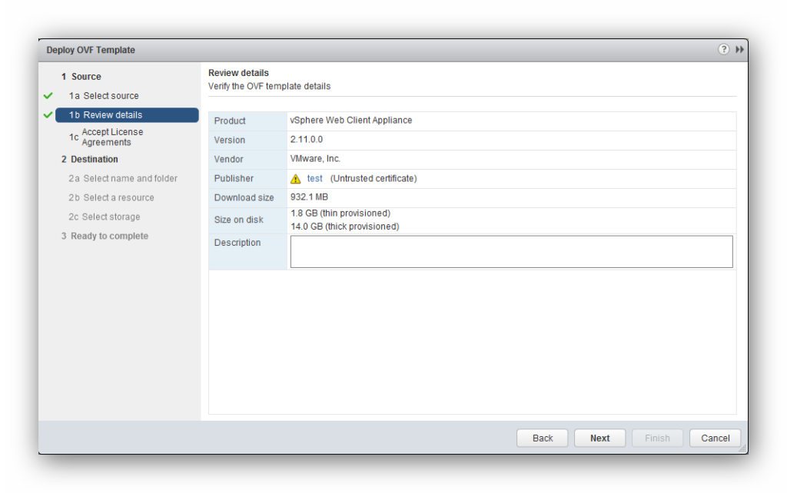Screen dimensions: 787x493
Task: Click the Next button
Action: [599, 438]
